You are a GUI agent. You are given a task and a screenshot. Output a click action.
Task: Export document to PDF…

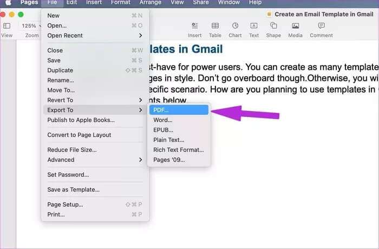coord(179,110)
